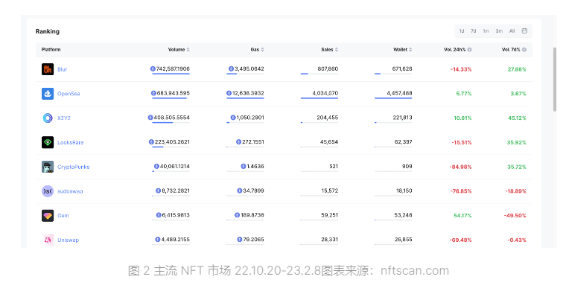Open the CryptoPunks platform link
The width and height of the screenshot is (566, 294).
pos(73,167)
